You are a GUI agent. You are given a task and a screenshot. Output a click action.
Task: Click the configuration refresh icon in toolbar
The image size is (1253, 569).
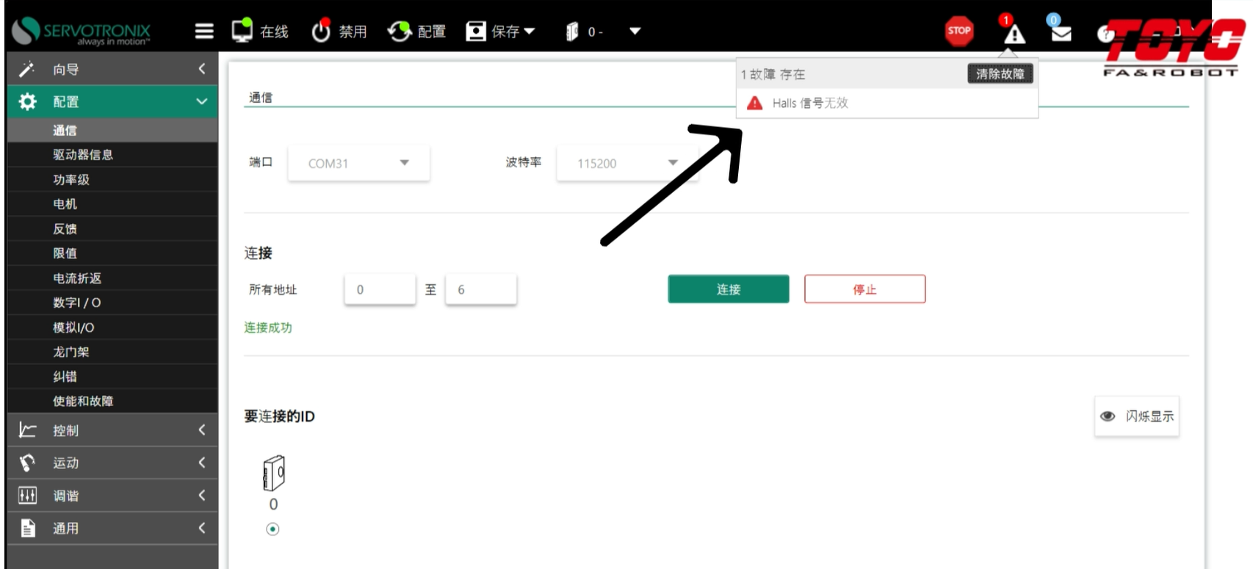coord(400,32)
